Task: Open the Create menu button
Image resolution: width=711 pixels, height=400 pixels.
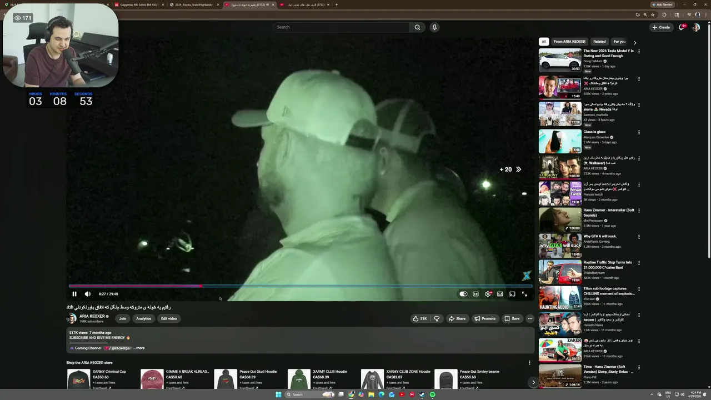Action: coord(661,27)
